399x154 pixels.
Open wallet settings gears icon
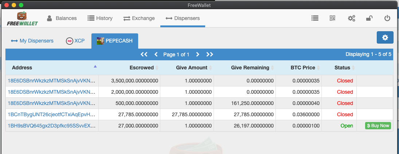(x=352, y=18)
